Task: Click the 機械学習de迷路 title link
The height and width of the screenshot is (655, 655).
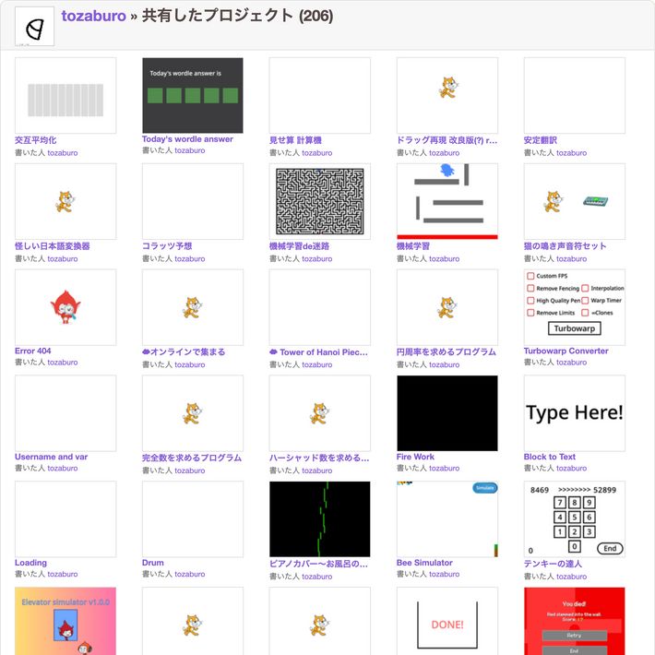Action: tap(299, 246)
